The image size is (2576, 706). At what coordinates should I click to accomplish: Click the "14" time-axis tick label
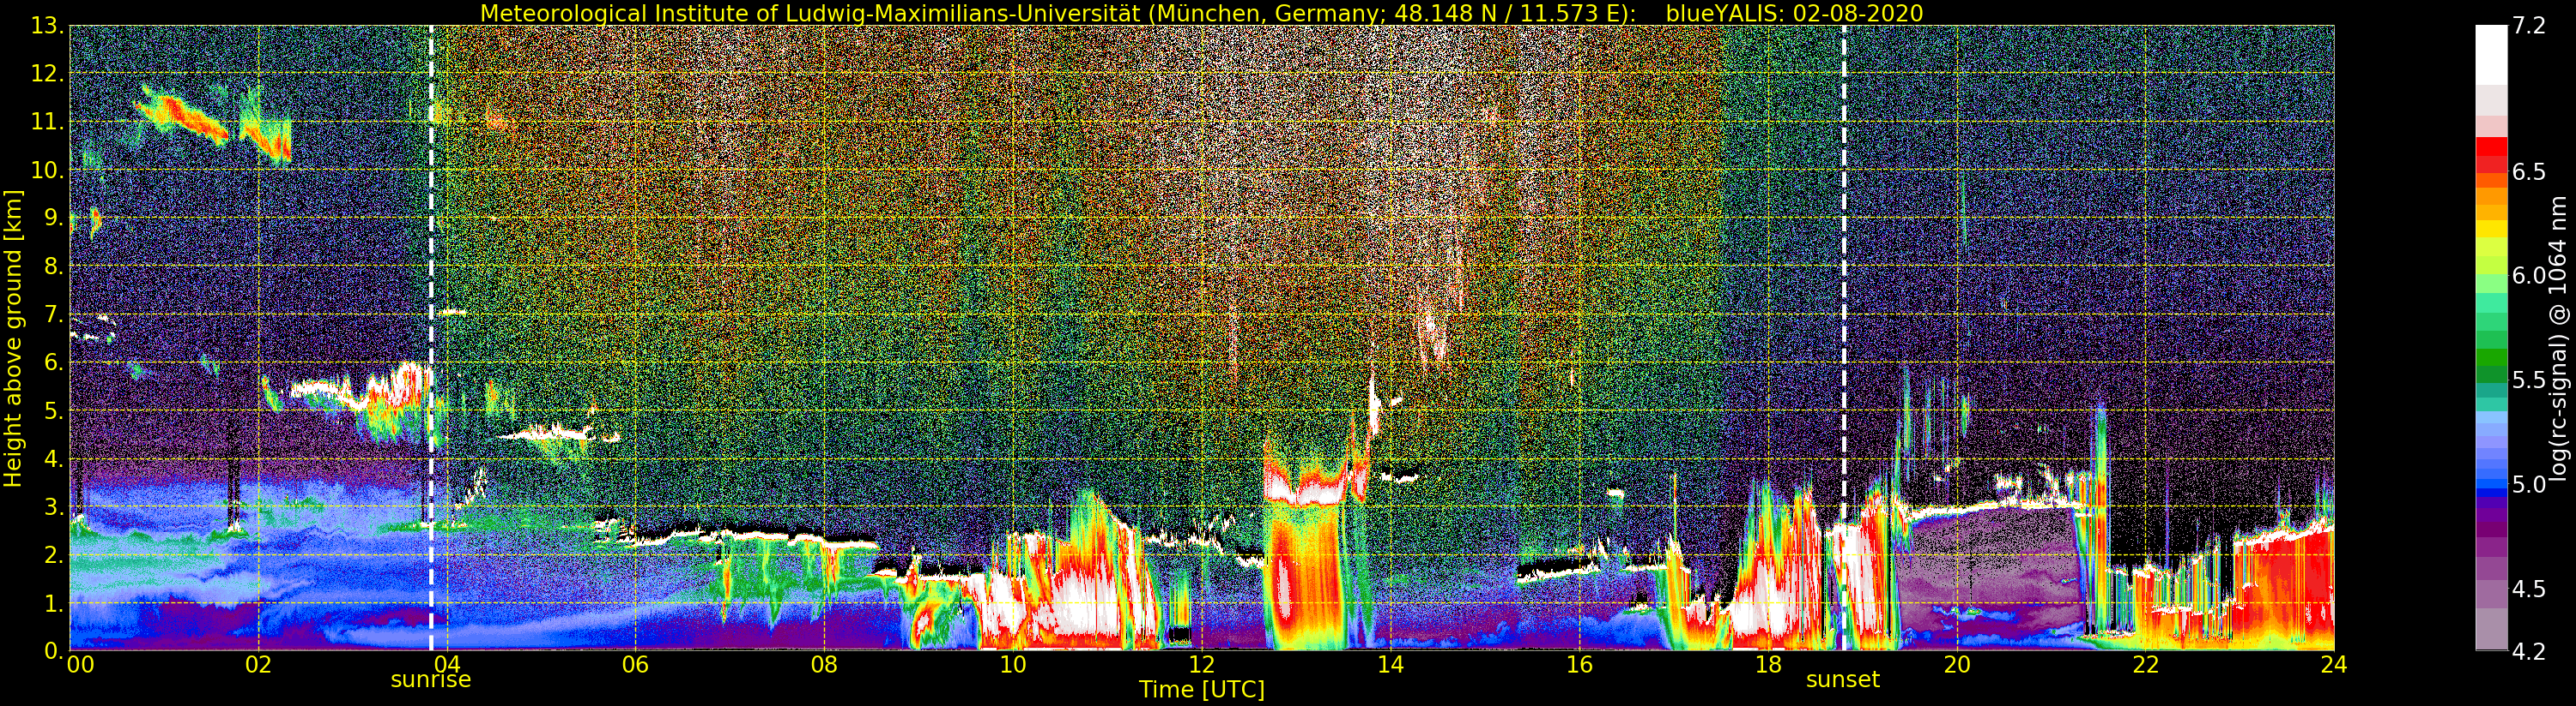click(1390, 665)
